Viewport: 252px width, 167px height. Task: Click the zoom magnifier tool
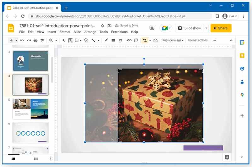pyautogui.click(x=51, y=40)
